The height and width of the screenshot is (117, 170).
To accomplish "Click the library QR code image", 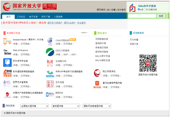I will (148, 63).
